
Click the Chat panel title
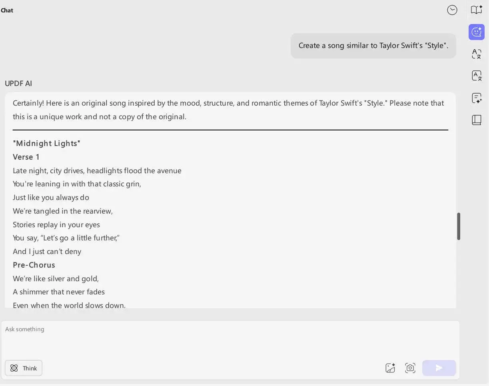click(7, 10)
